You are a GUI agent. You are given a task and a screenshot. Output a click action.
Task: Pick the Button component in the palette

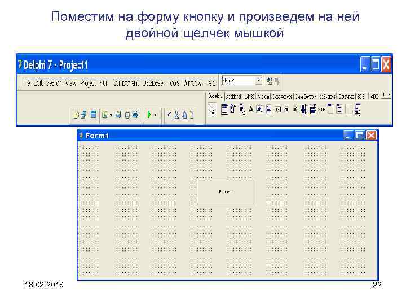(277, 110)
